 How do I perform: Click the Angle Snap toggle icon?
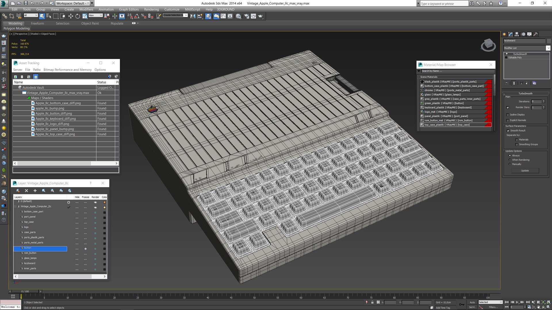point(137,16)
